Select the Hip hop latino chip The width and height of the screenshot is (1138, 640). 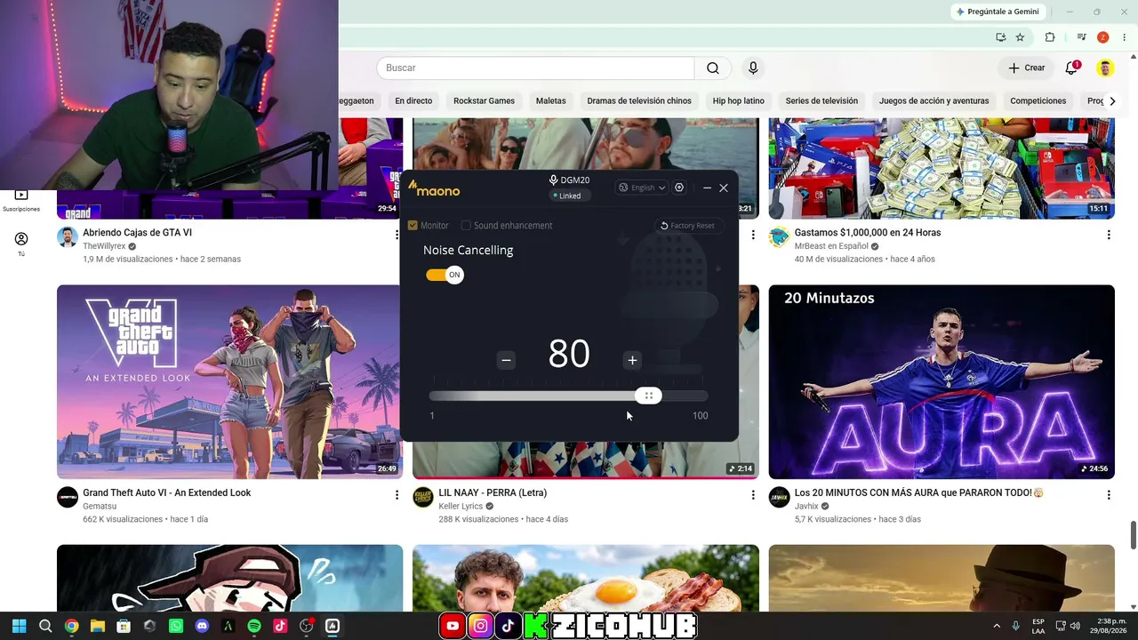(x=739, y=101)
